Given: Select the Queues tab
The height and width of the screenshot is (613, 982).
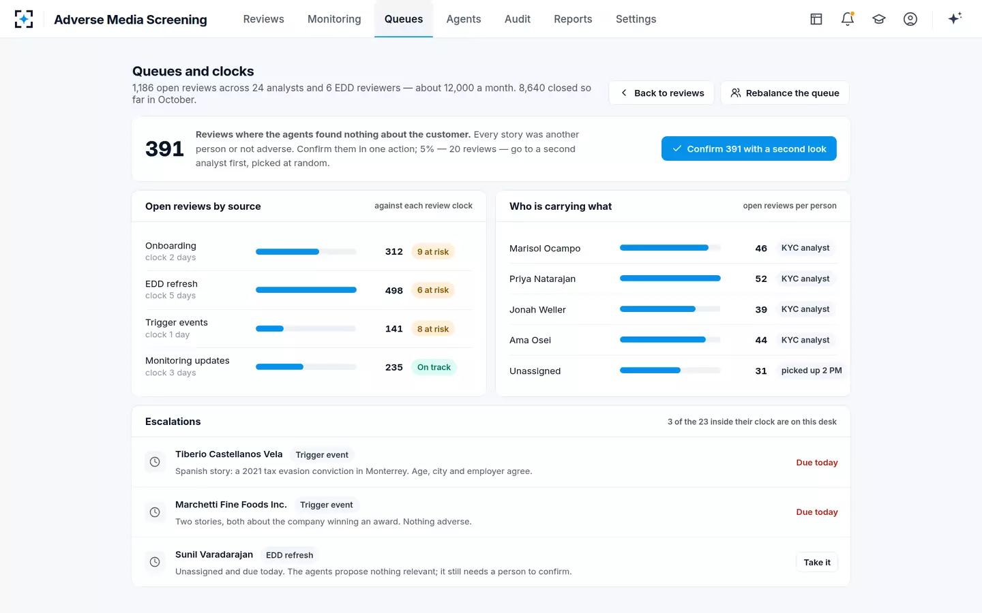Looking at the screenshot, I should pyautogui.click(x=404, y=19).
